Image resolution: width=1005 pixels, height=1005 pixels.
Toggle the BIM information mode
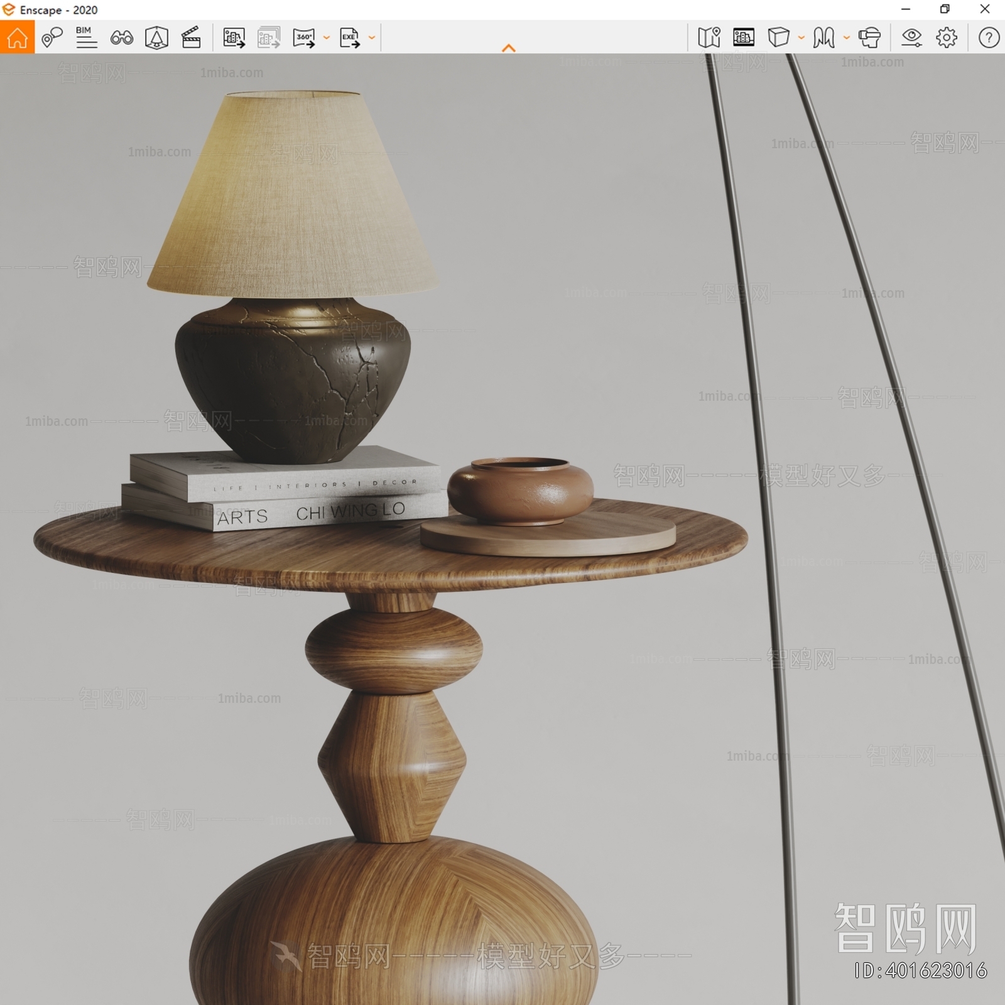pos(86,38)
